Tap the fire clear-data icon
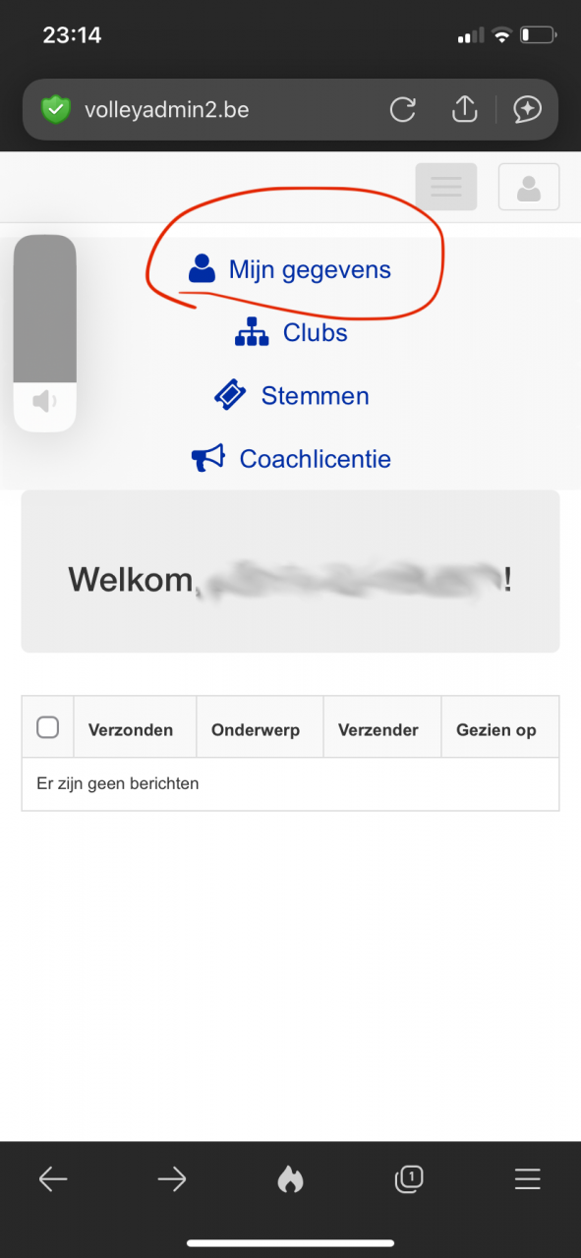Viewport: 581px width, 1258px height. click(290, 1178)
